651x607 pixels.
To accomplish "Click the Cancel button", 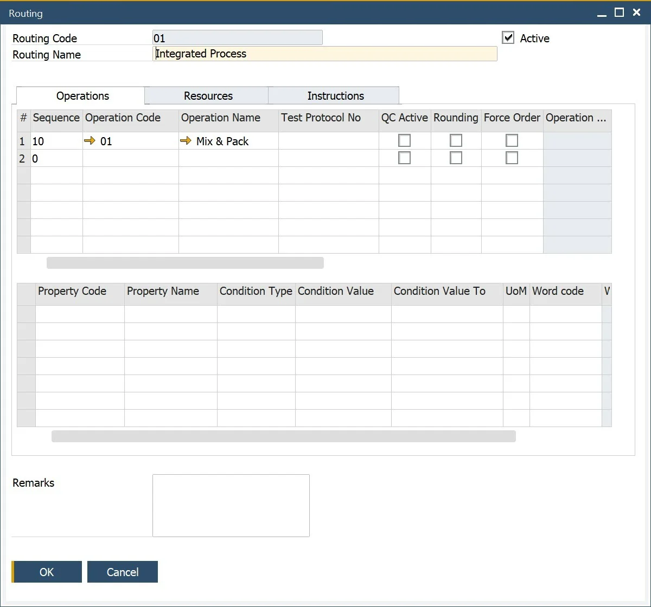I will (123, 572).
